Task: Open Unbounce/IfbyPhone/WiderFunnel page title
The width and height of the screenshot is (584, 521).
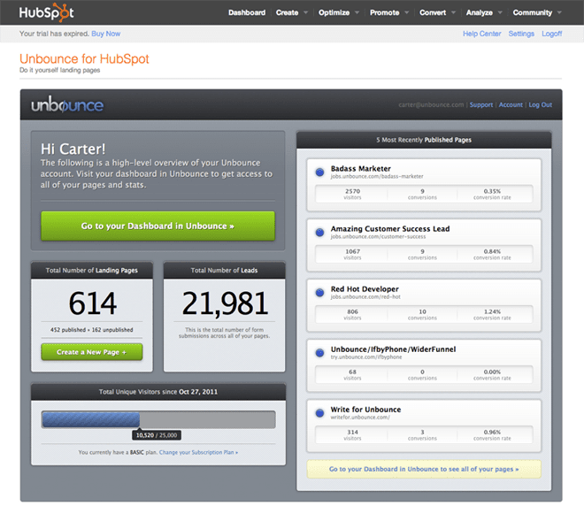Action: [393, 349]
